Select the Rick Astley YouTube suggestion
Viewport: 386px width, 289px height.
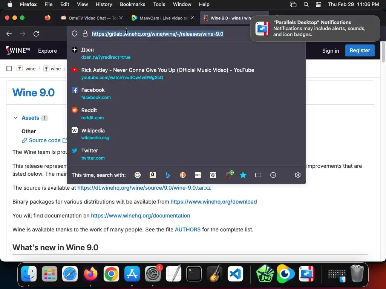[x=186, y=73]
